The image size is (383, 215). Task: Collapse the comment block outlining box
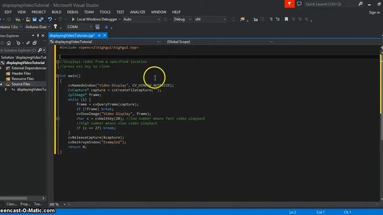coord(58,62)
